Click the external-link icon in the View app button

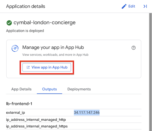click(x=28, y=67)
